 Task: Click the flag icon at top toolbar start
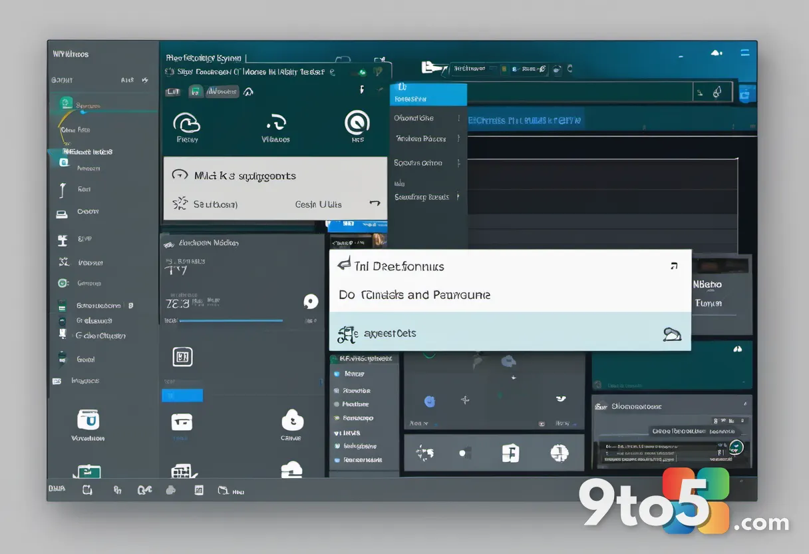[x=433, y=67]
